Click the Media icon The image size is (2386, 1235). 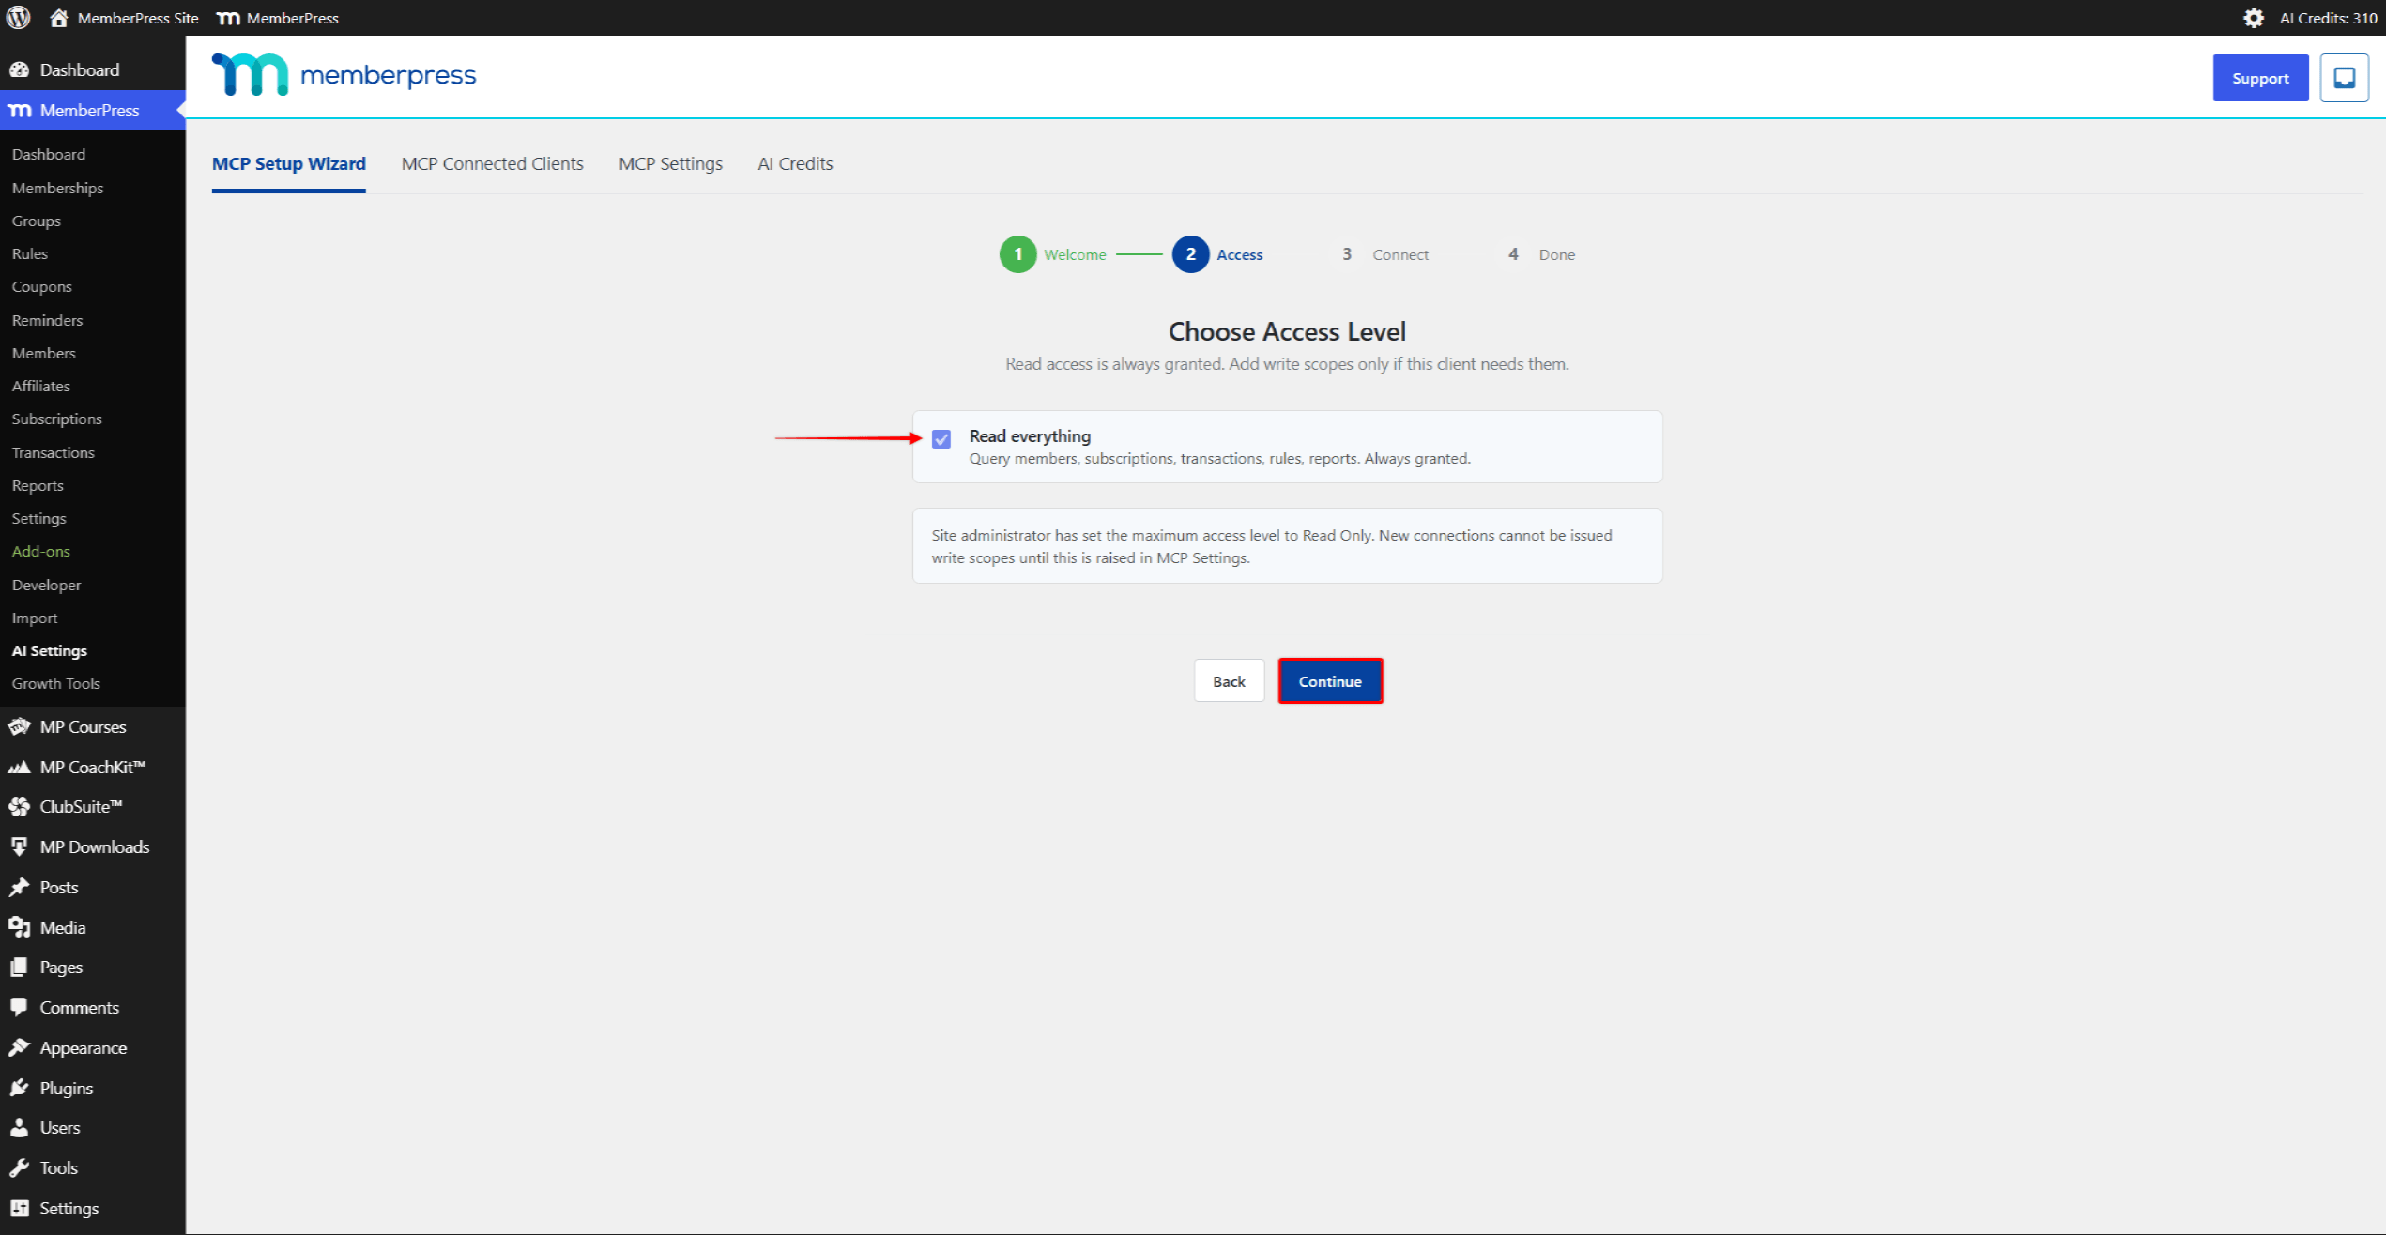click(x=19, y=927)
